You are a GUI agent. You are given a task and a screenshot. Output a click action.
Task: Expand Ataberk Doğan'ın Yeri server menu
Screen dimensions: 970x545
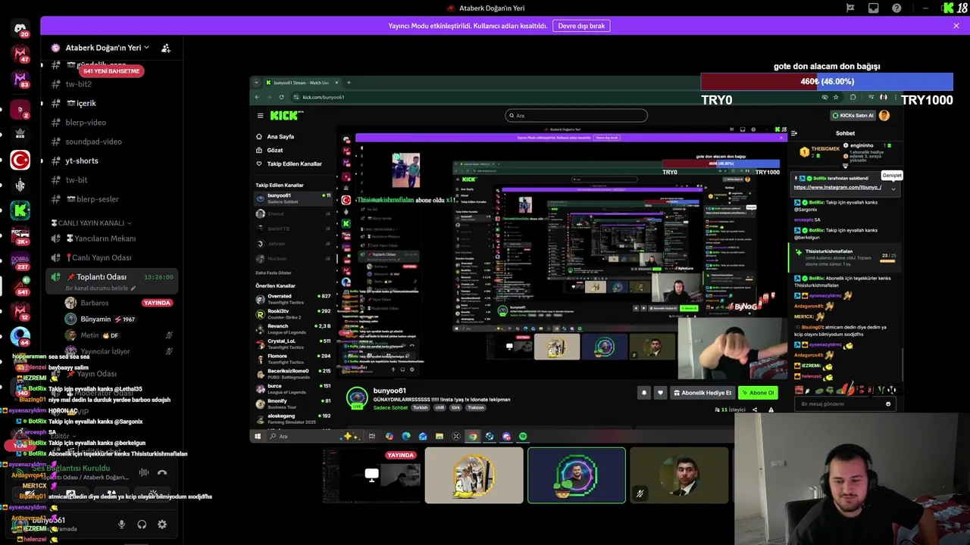(106, 48)
